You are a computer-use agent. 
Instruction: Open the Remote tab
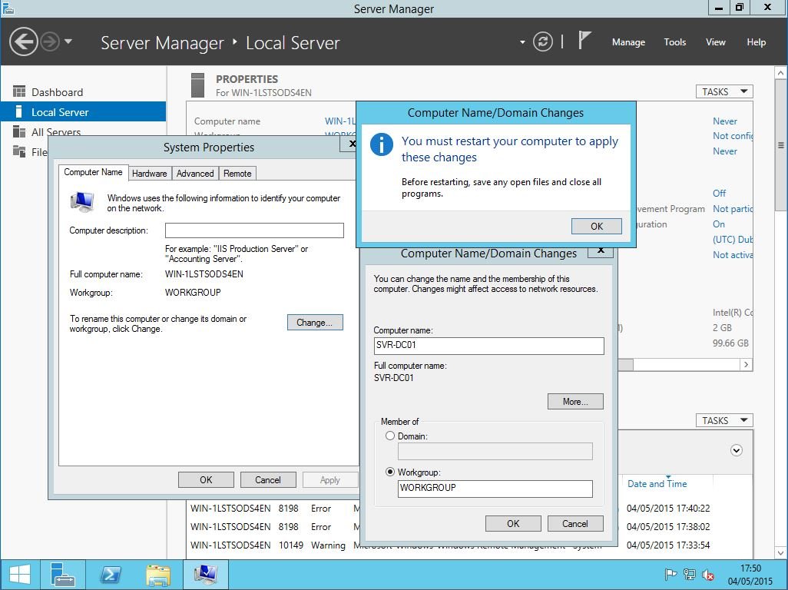237,174
